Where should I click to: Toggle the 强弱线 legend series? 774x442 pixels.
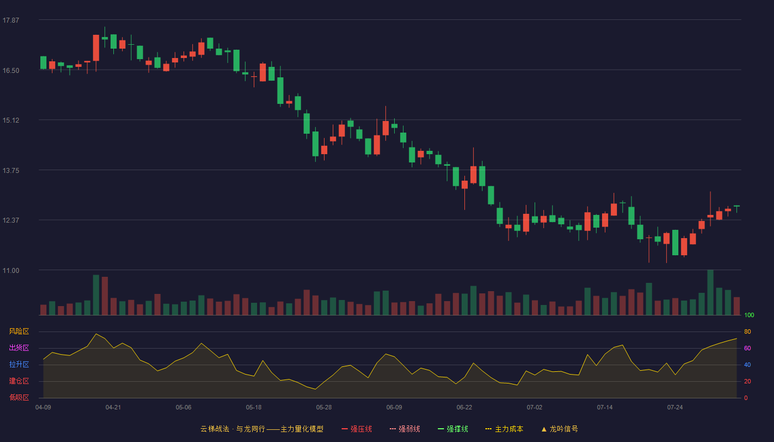tap(405, 429)
